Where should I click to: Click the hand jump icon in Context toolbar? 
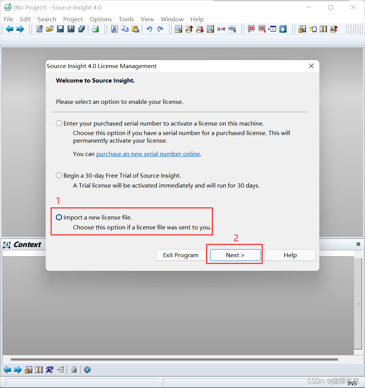pos(29,370)
